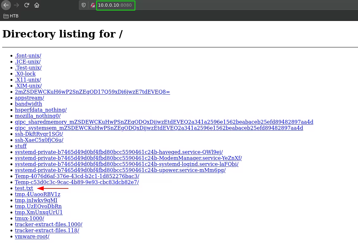Browse into hsperfdata_nothing/ directory
Screen dimensions: 358x243
[41, 110]
